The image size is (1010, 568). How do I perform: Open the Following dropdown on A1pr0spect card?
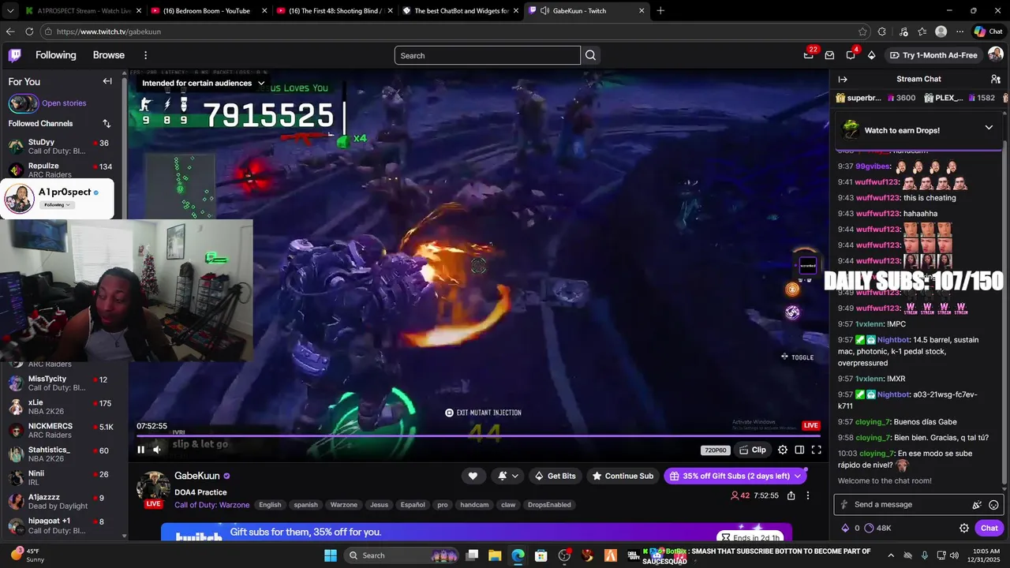pyautogui.click(x=58, y=205)
